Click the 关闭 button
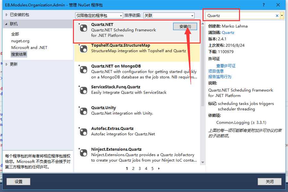 coord(269,182)
